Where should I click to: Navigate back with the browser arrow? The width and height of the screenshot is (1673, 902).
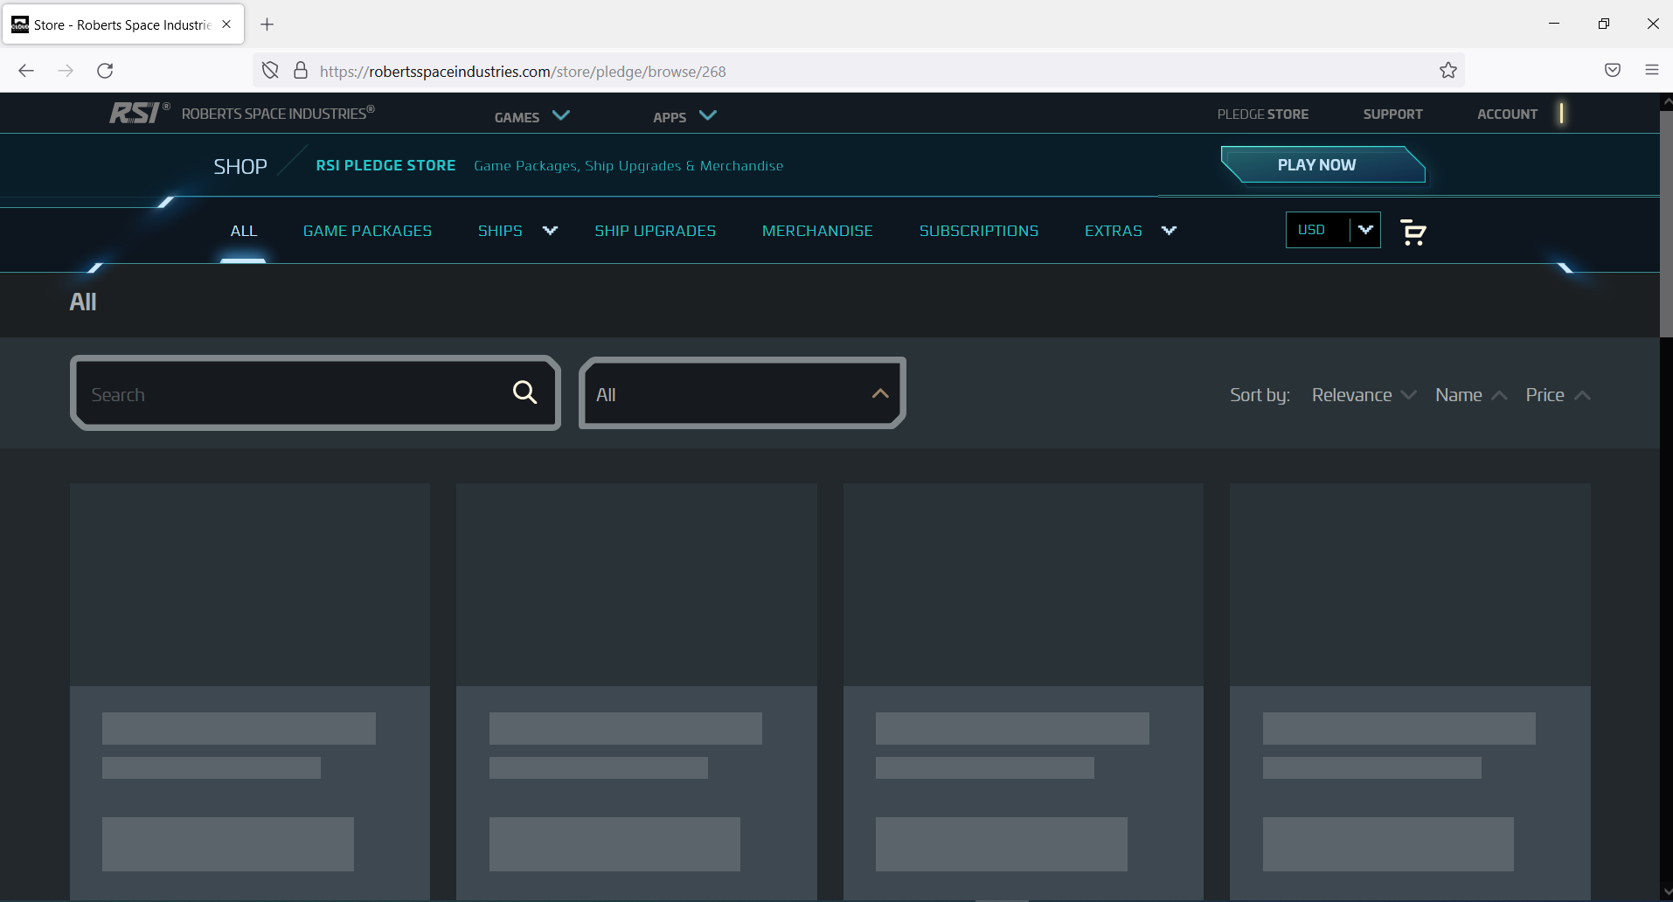25,70
